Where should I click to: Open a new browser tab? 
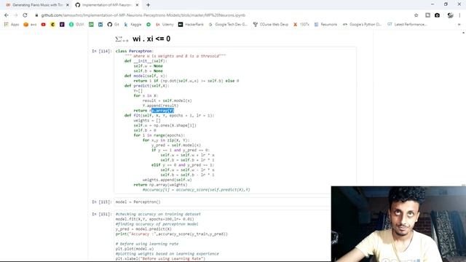(x=148, y=5)
